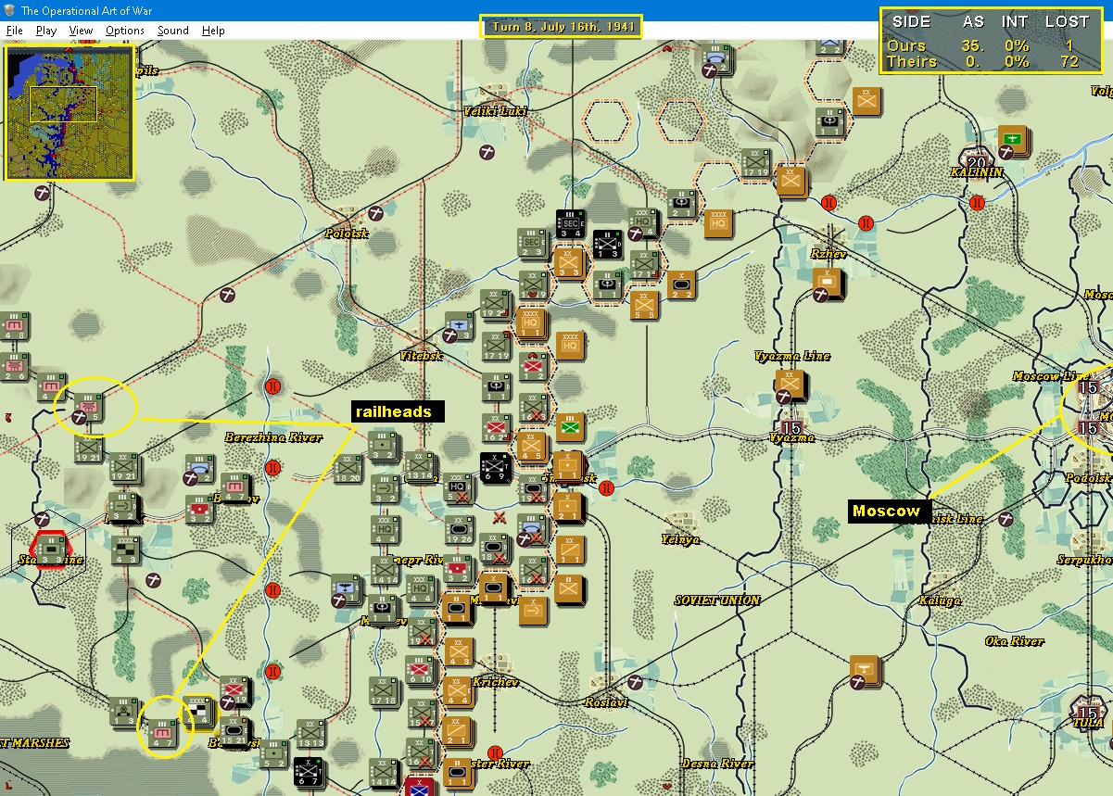
Task: Click the Turn 8 July 16th 1941 date banner
Action: click(x=560, y=26)
